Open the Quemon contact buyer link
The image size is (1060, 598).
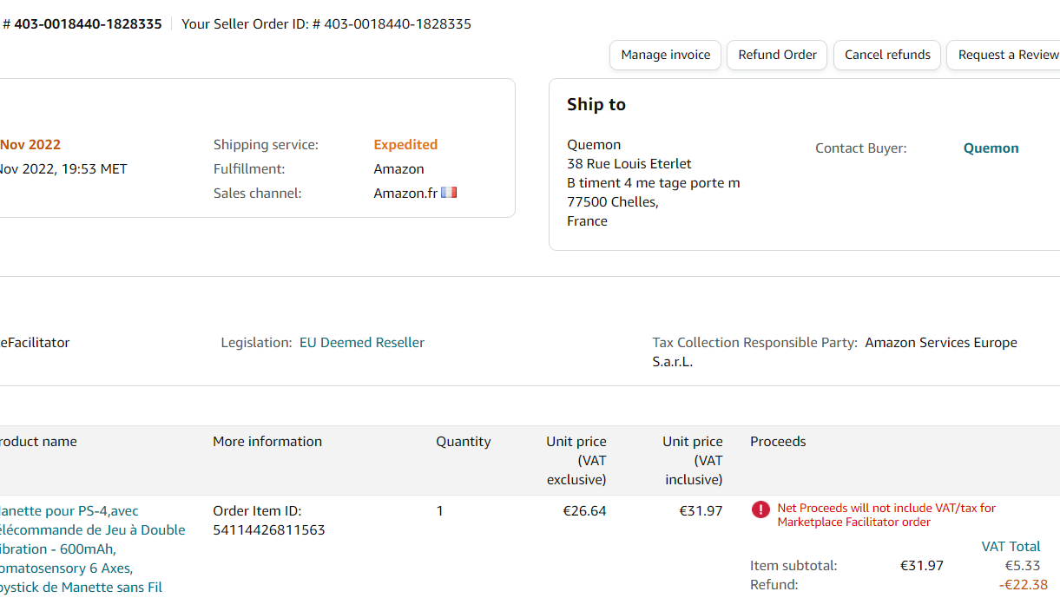click(x=991, y=148)
